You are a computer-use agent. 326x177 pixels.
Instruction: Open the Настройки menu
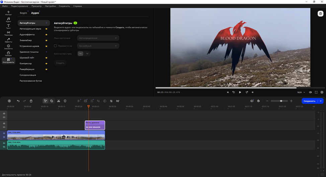click(x=50, y=6)
